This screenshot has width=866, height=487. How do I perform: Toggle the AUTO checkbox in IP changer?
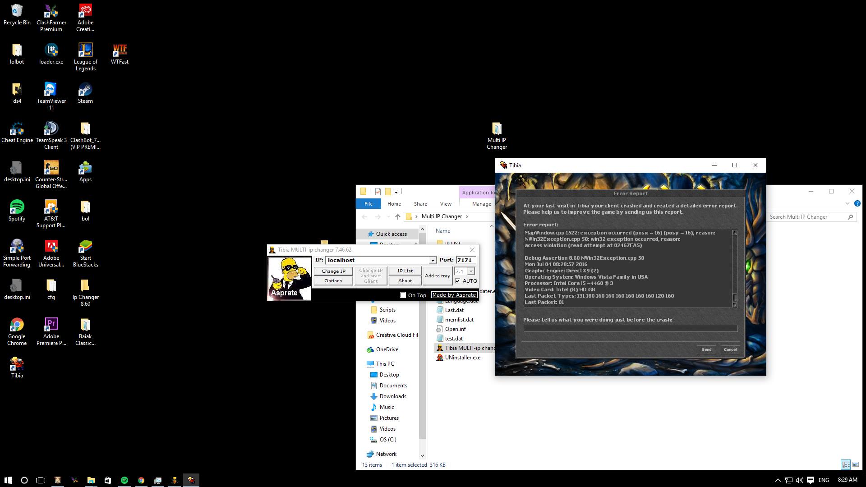pyautogui.click(x=458, y=281)
